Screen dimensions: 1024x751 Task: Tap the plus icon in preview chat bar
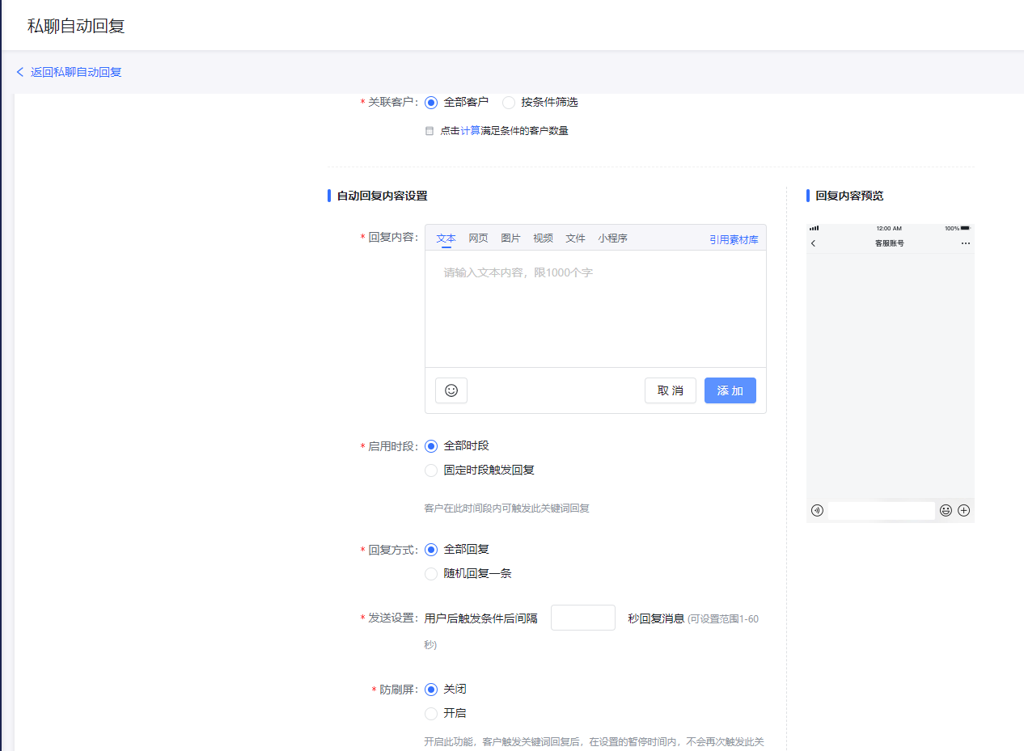click(963, 510)
